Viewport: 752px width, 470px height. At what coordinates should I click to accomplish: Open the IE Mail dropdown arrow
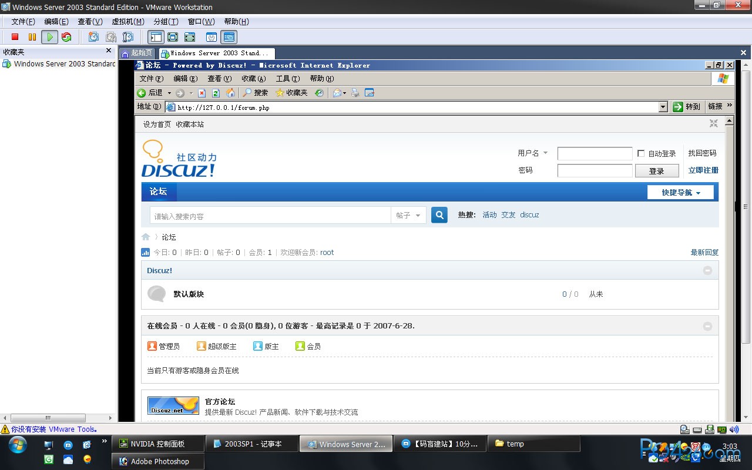tap(344, 93)
